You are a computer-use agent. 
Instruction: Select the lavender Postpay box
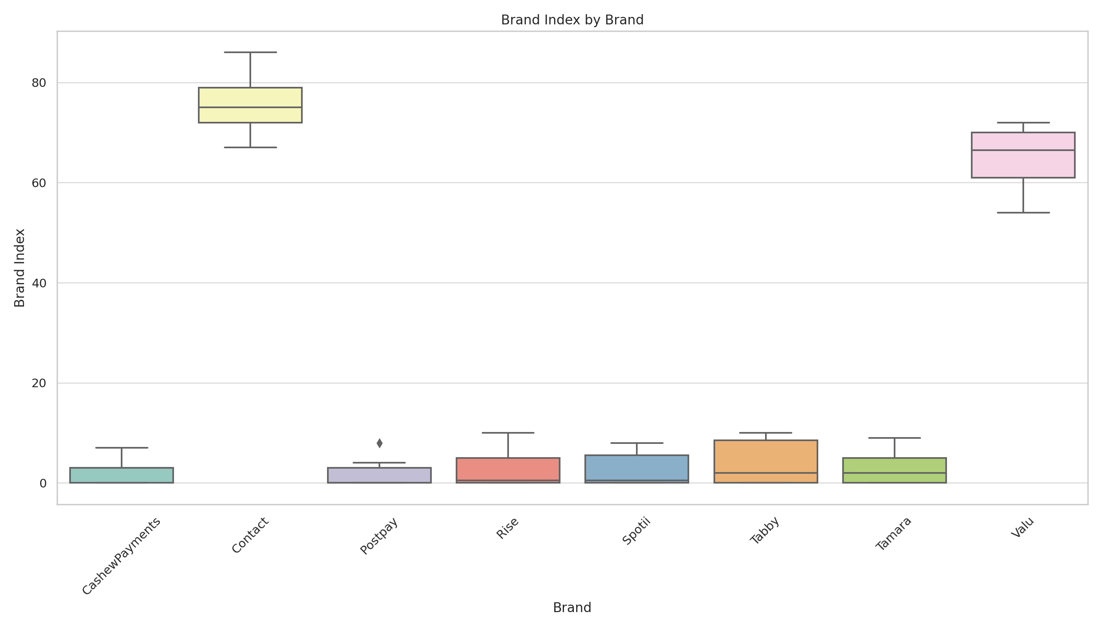pyautogui.click(x=379, y=475)
